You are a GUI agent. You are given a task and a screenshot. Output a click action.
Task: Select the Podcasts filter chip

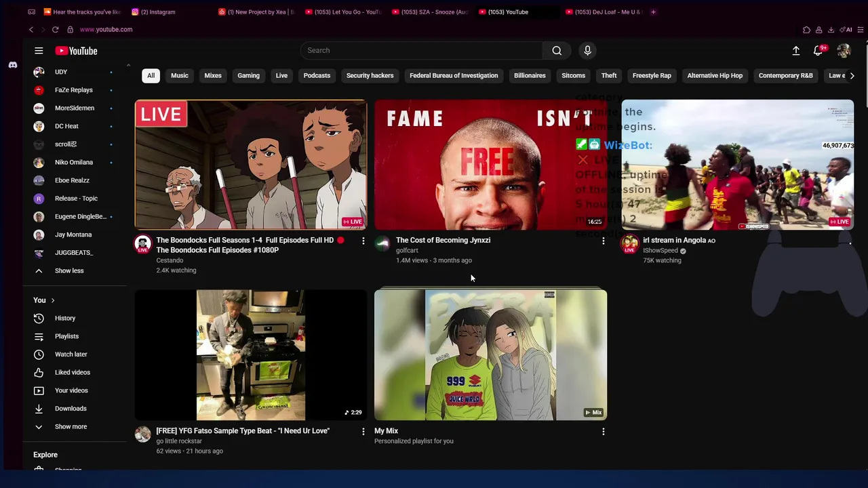click(317, 76)
